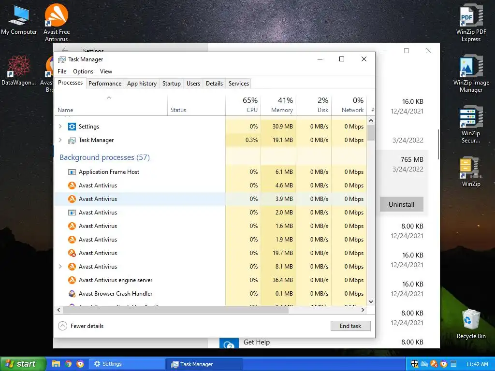
Task: Click Avast Antivirus engine server icon
Action: [x=72, y=280]
